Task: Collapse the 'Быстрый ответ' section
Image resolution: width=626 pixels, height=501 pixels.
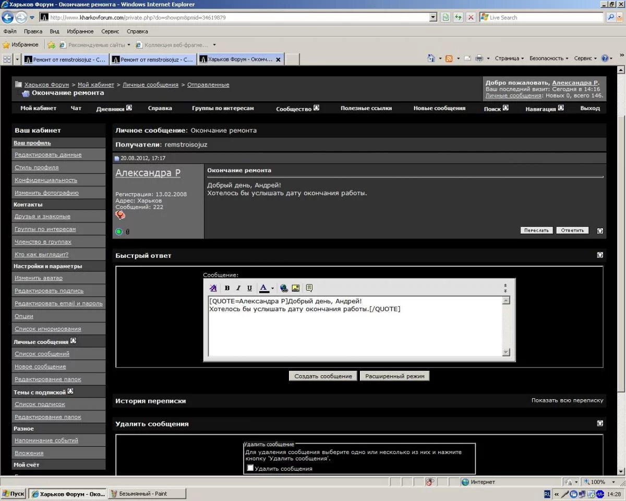Action: [600, 255]
